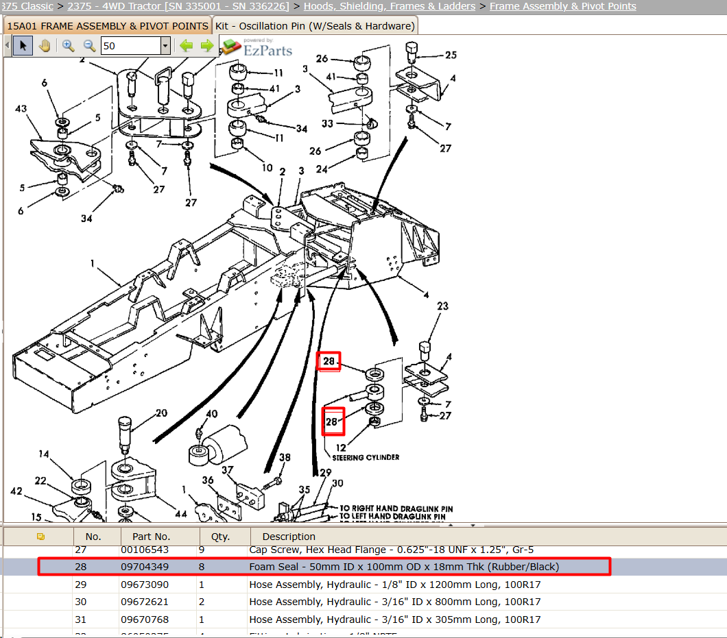This screenshot has height=638, width=727.
Task: Click callout 10 below the bushing stack
Action: (x=267, y=168)
